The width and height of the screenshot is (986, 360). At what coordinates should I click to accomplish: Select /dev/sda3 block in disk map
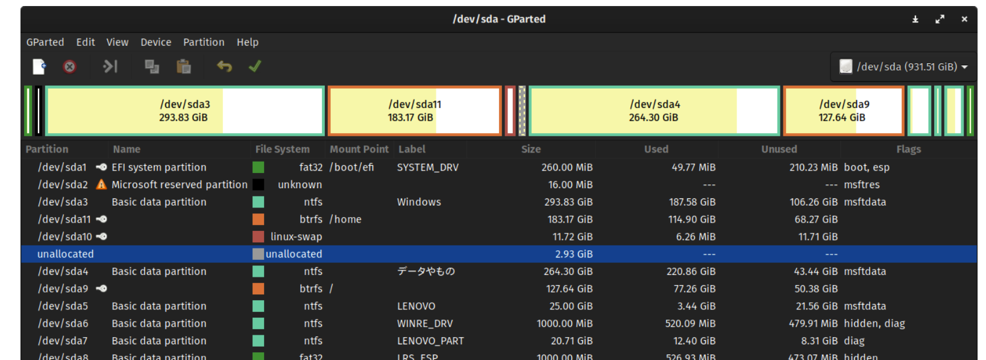click(185, 111)
